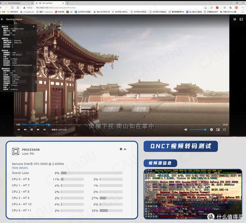Click the not-secure warning icon
Screen dimensions: 246x223
(x=24, y=8)
